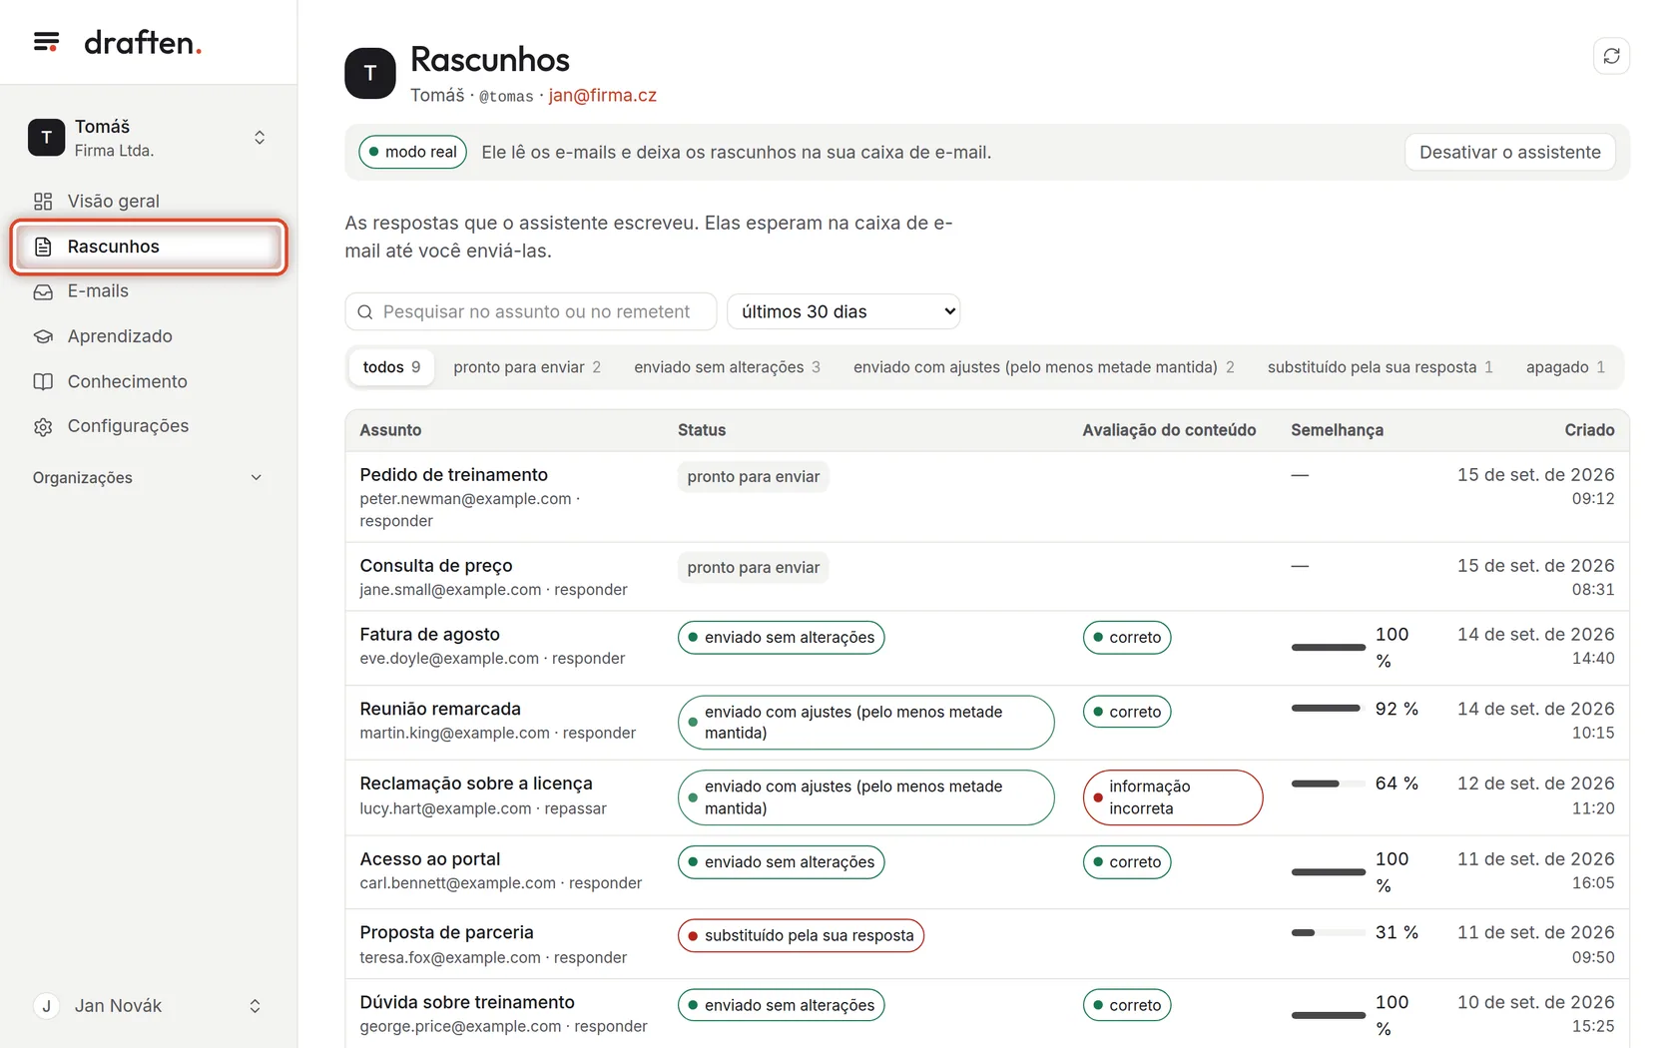The height and width of the screenshot is (1048, 1677).
Task: Open Configurações
Action: (x=149, y=426)
